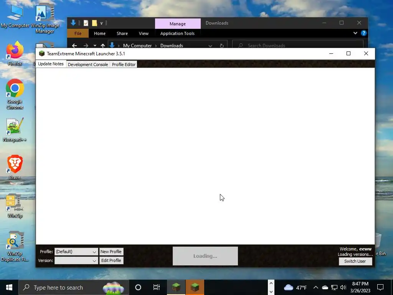
Task: Click My Computer in the address breadcrumb
Action: pyautogui.click(x=137, y=46)
